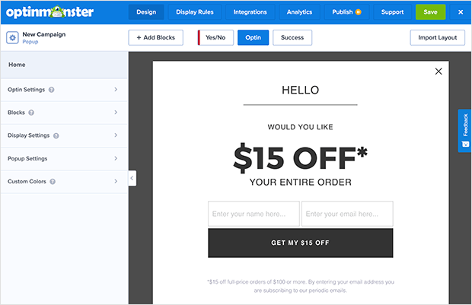Click the OptinMonster logo
472x305 pixels.
(50, 12)
